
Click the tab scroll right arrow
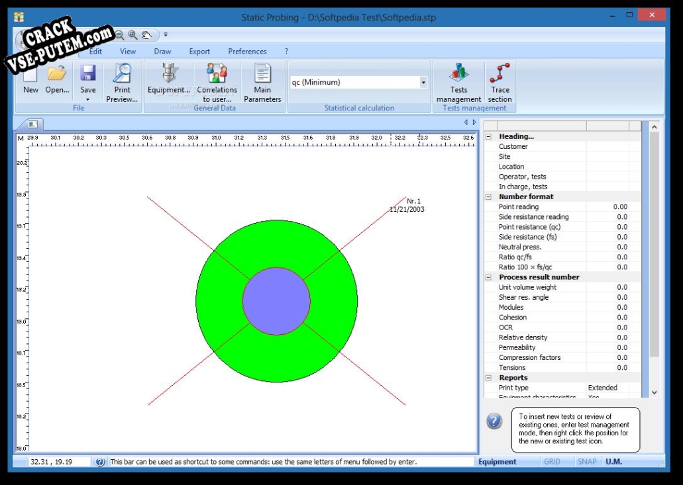tap(474, 122)
